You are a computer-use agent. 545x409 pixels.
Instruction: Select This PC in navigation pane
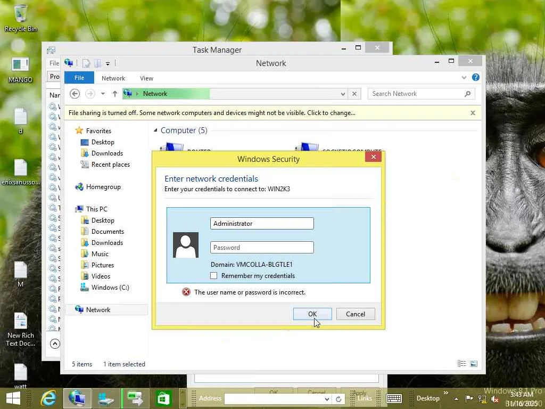pyautogui.click(x=97, y=209)
